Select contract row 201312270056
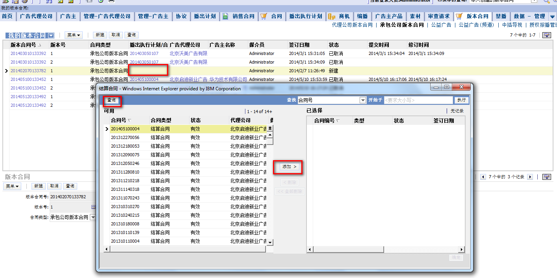This screenshot has width=557, height=278. [188, 137]
